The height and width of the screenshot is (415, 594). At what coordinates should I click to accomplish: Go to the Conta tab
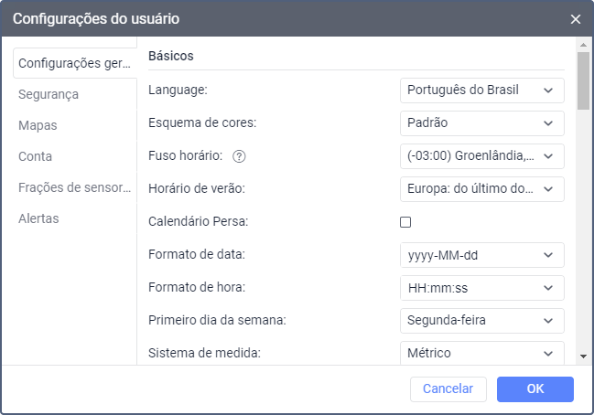35,156
